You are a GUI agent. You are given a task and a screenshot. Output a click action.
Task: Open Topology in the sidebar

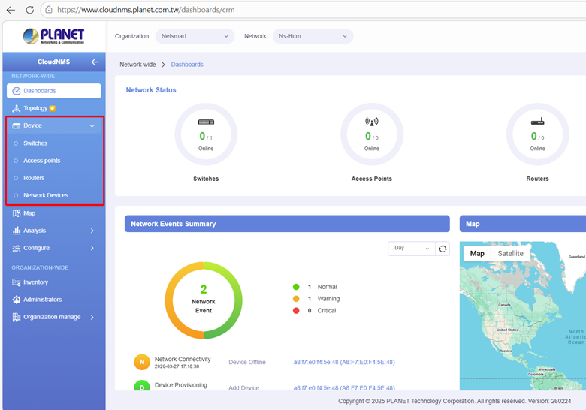click(35, 108)
